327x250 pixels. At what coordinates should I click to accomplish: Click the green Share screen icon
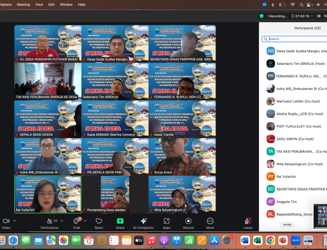click(120, 221)
